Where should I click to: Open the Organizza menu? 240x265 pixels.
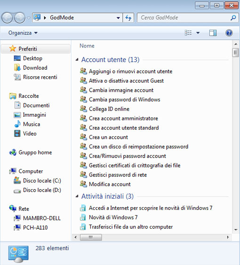tap(23, 33)
